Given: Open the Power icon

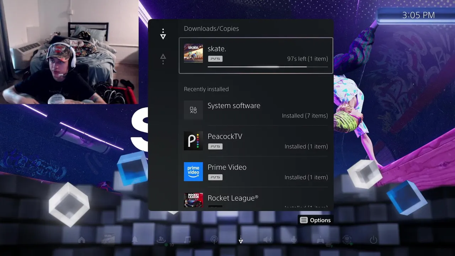Looking at the screenshot, I should pos(373,240).
